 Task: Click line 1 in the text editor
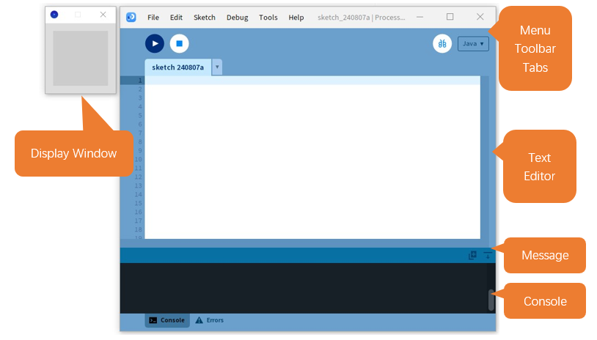(312, 81)
